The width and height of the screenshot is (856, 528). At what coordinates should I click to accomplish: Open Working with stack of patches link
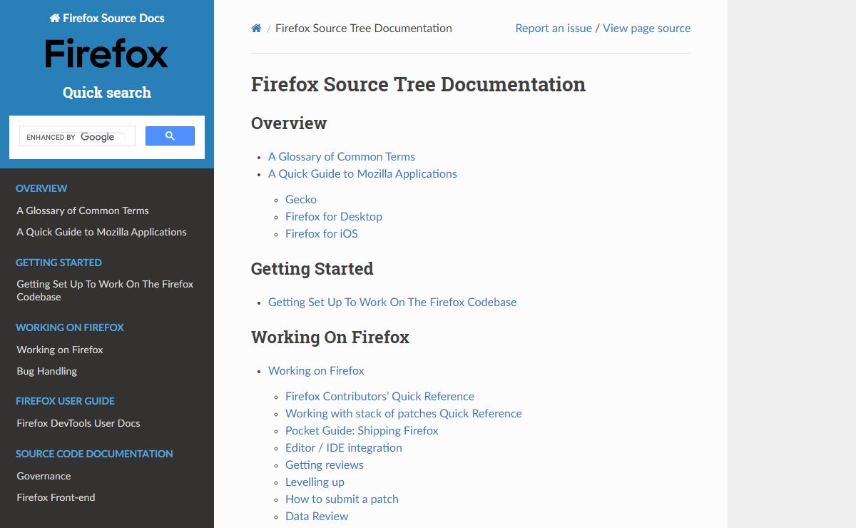click(404, 413)
